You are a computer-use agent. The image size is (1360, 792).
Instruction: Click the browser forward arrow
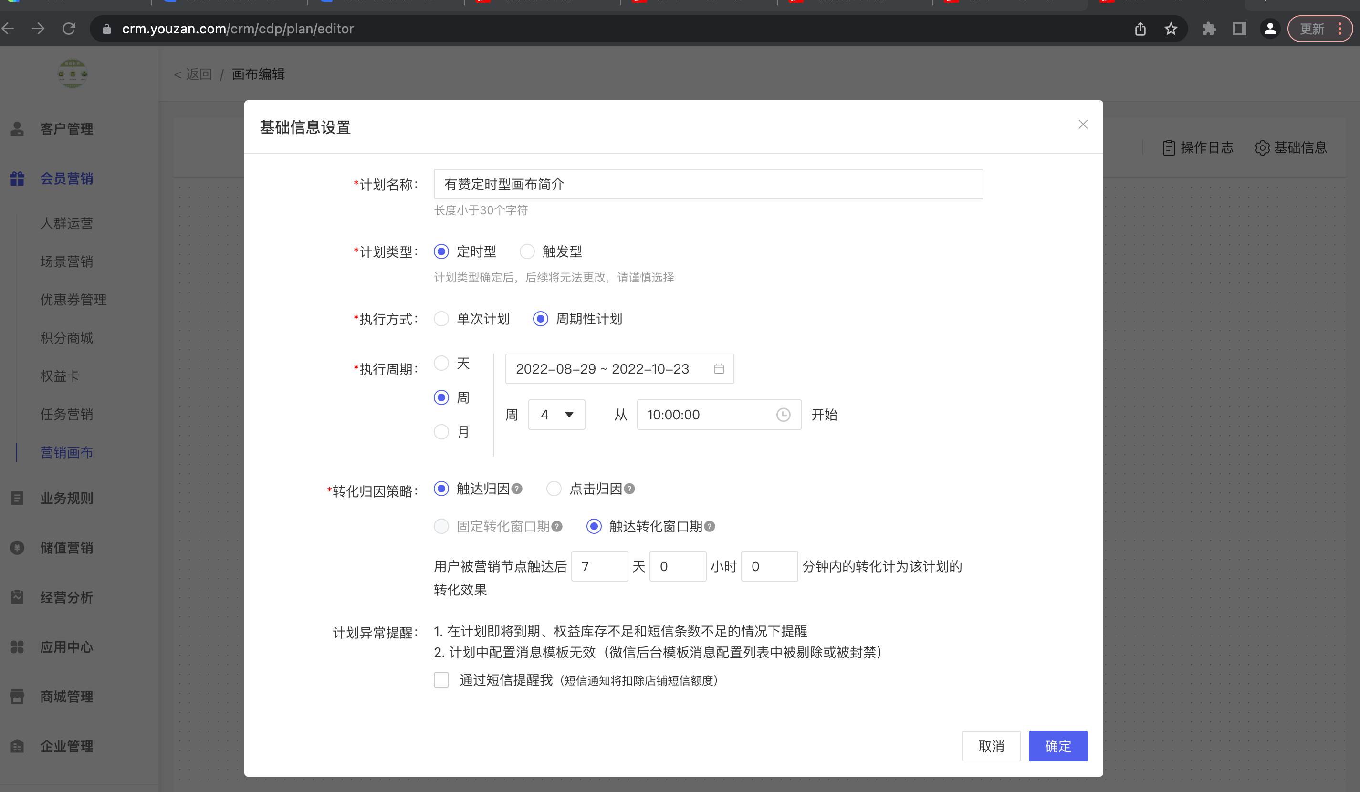tap(38, 29)
